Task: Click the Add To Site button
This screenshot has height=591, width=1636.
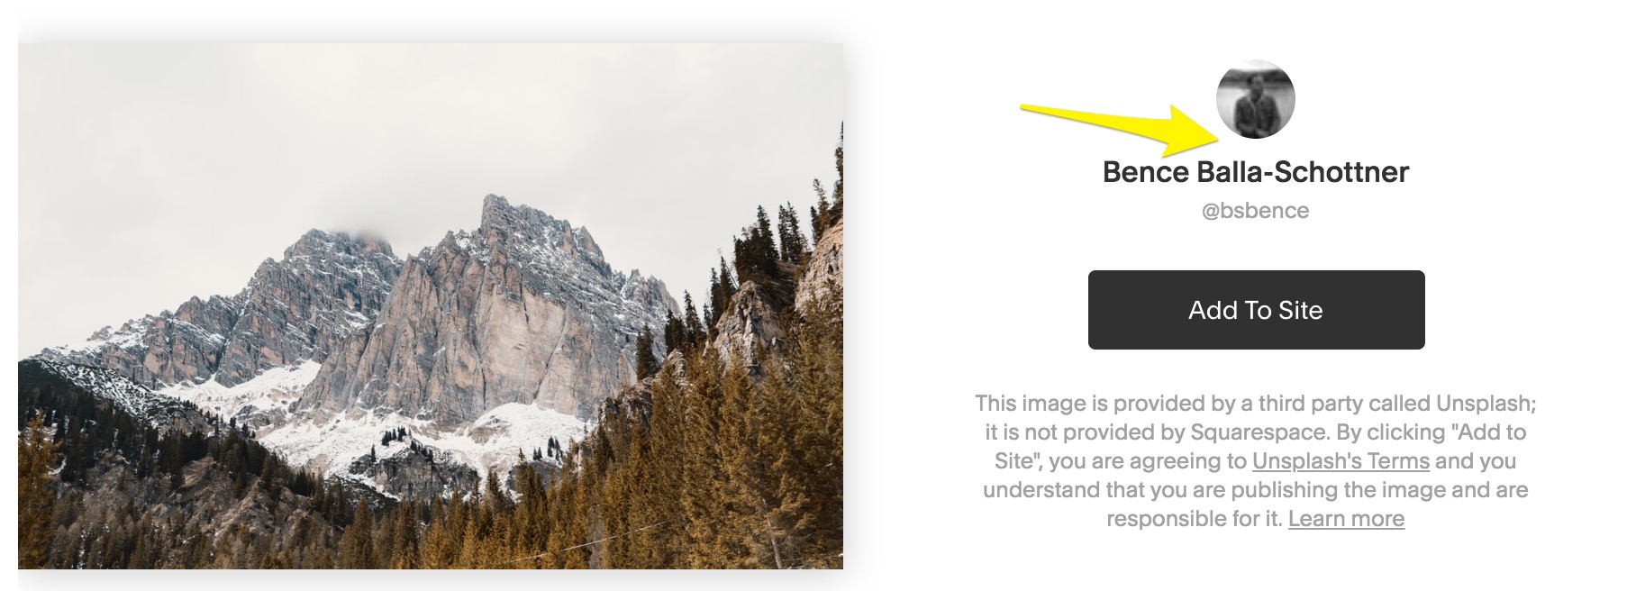Action: [x=1256, y=310]
